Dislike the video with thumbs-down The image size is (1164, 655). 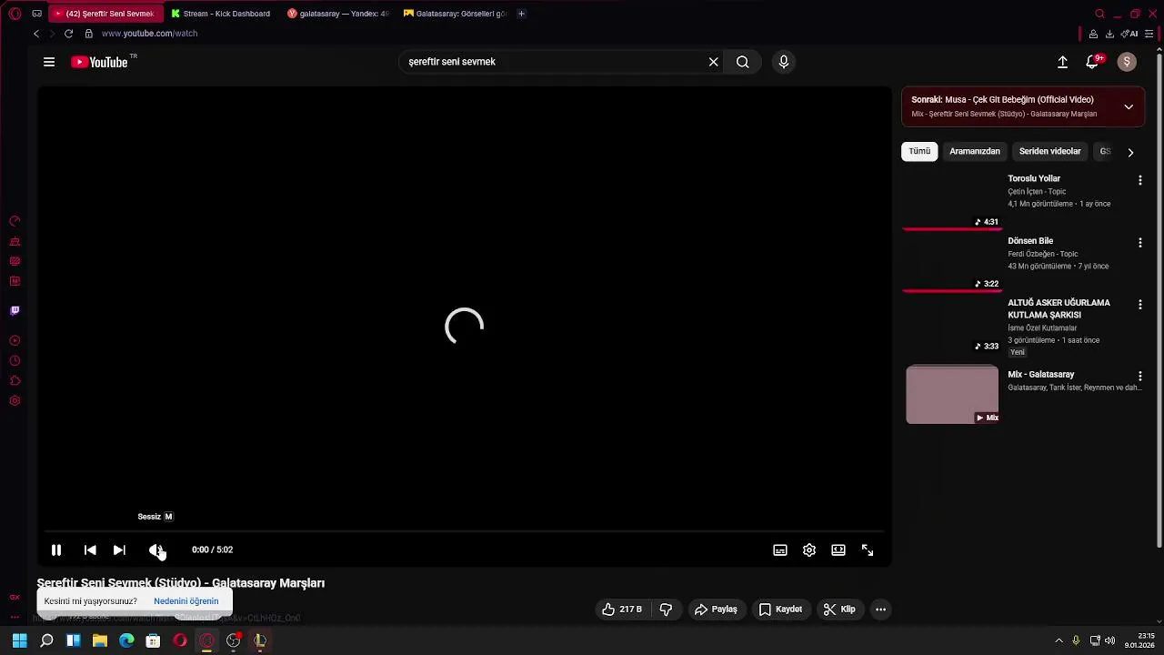coord(666,610)
